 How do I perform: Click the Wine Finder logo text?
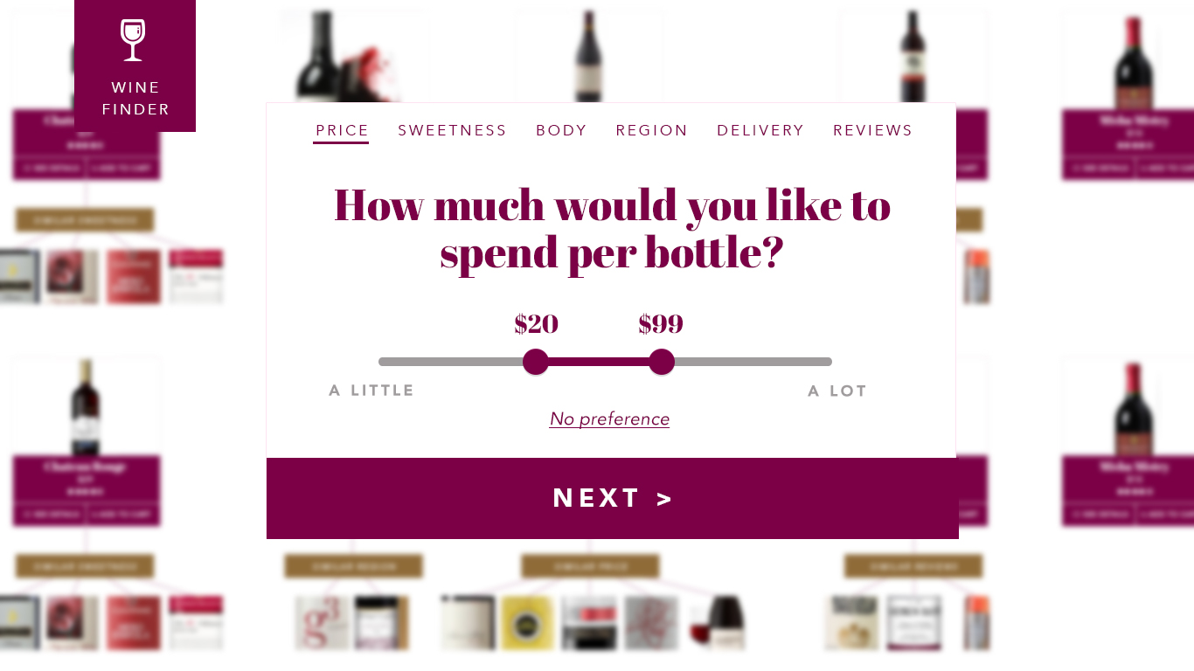point(135,99)
